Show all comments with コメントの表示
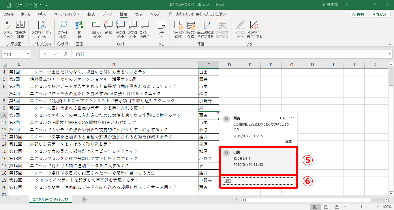The height and width of the screenshot is (210, 394). 145,30
